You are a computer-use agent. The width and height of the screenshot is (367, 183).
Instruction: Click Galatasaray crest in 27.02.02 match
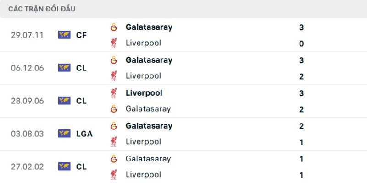[113, 159]
